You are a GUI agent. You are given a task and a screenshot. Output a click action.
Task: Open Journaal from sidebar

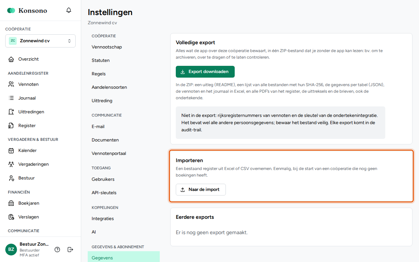41,98
